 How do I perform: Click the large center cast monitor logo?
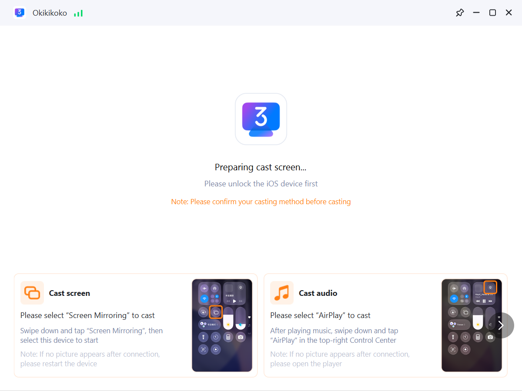tap(261, 119)
